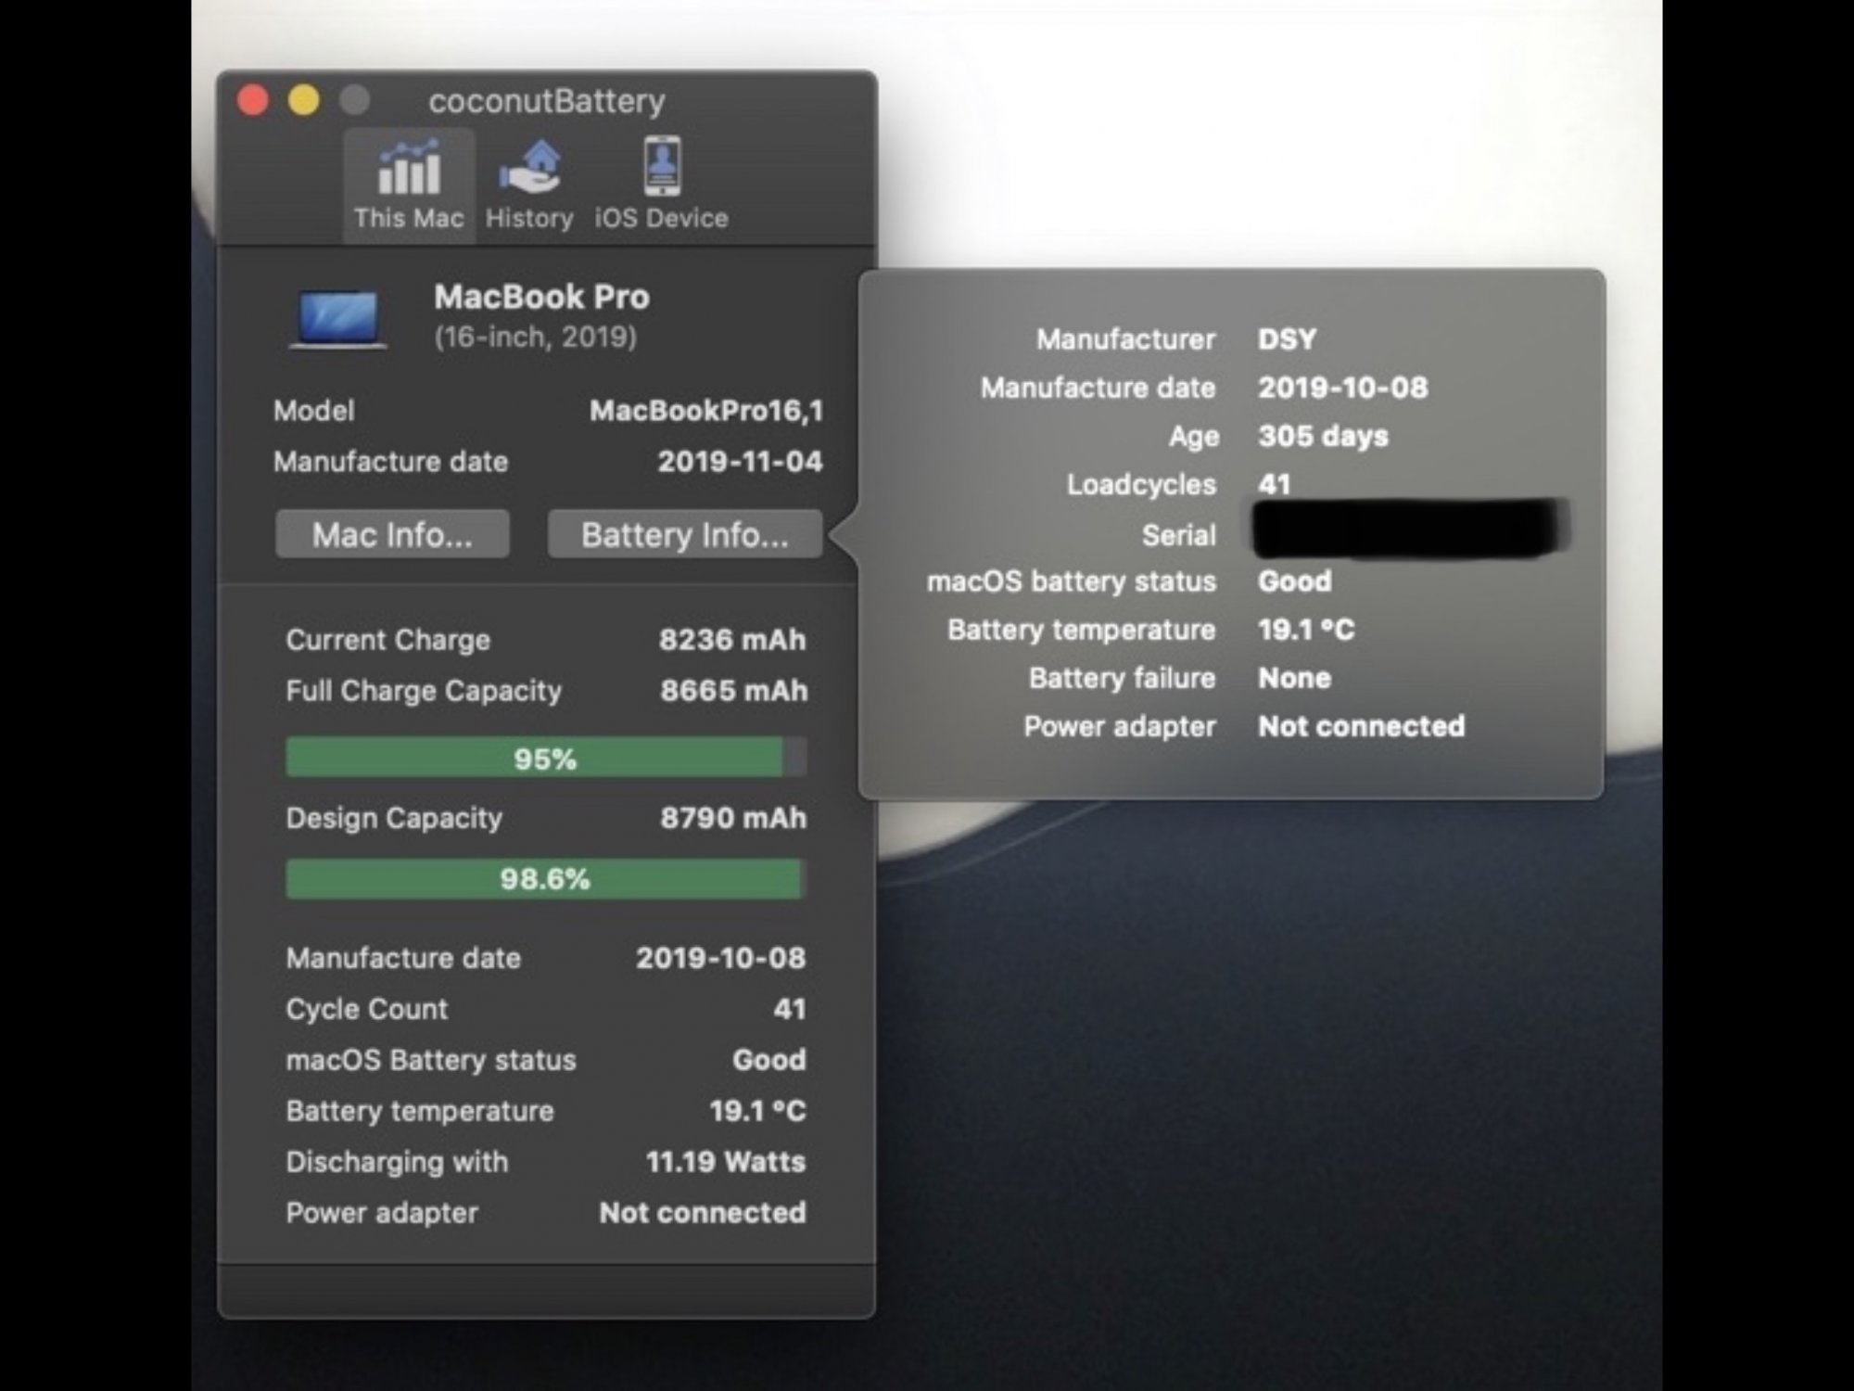The width and height of the screenshot is (1854, 1391).
Task: Click the coconutBattery window title
Action: (x=547, y=100)
